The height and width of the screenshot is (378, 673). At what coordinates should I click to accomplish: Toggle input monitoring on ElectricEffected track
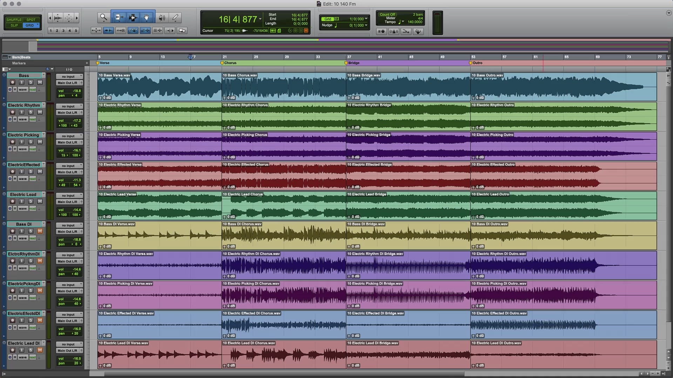point(22,171)
